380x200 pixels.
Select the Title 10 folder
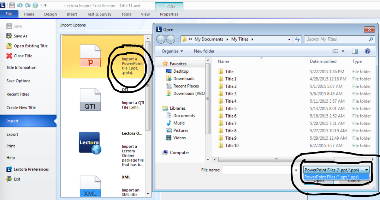(228, 146)
